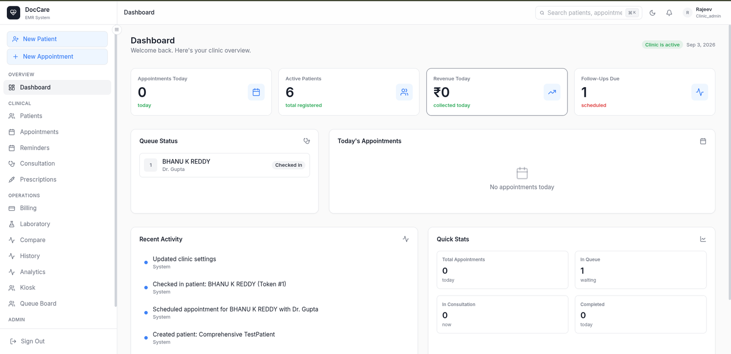Click the Sep 3, 2026 date label
731x354 pixels.
click(701, 45)
